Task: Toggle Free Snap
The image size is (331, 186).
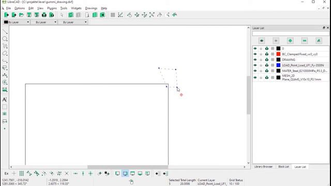Action: pos(14,174)
